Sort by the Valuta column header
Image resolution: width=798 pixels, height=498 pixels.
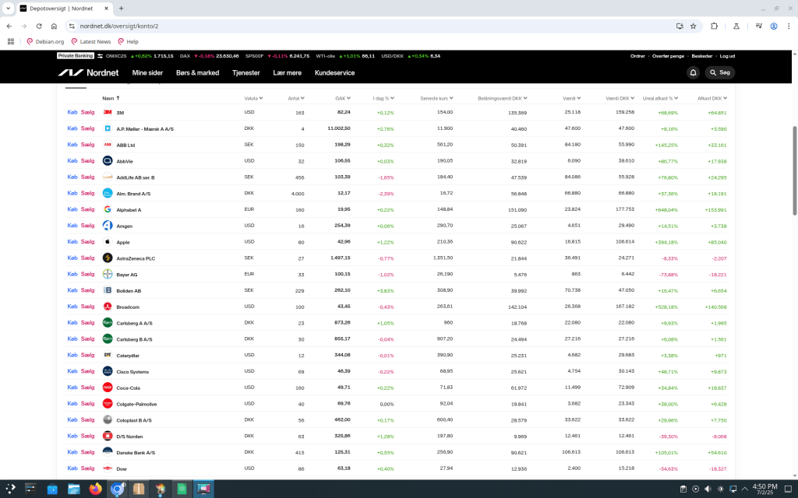pos(253,99)
